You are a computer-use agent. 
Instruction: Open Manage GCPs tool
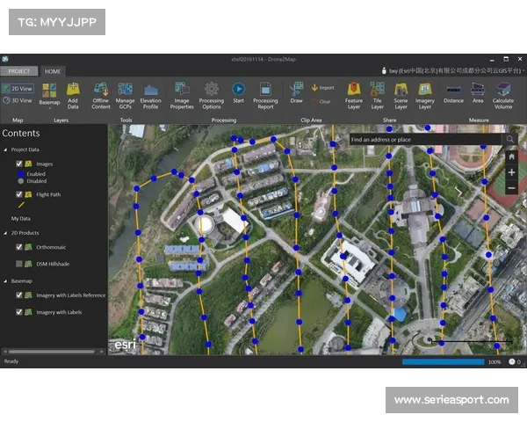point(125,96)
